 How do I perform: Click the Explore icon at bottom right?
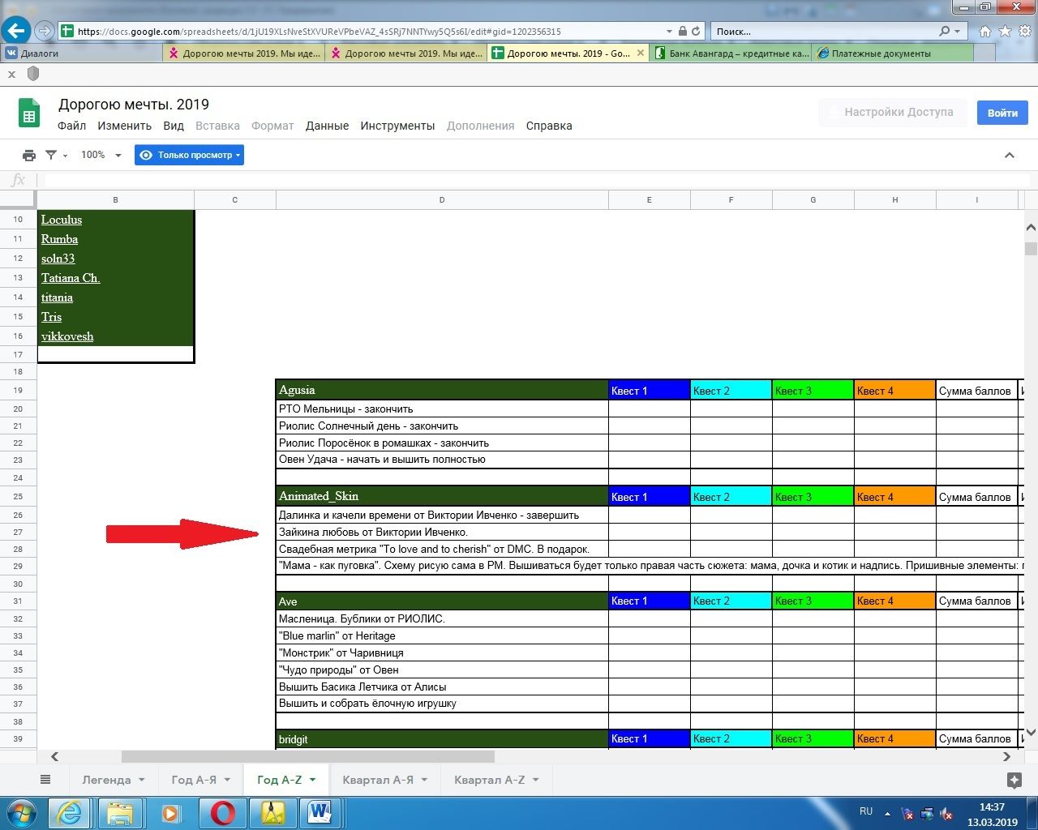point(1014,780)
